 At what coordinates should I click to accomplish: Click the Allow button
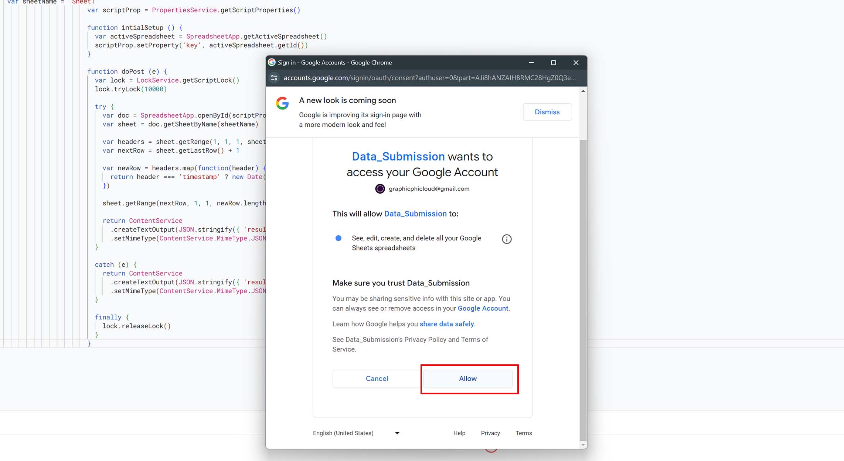click(x=468, y=378)
